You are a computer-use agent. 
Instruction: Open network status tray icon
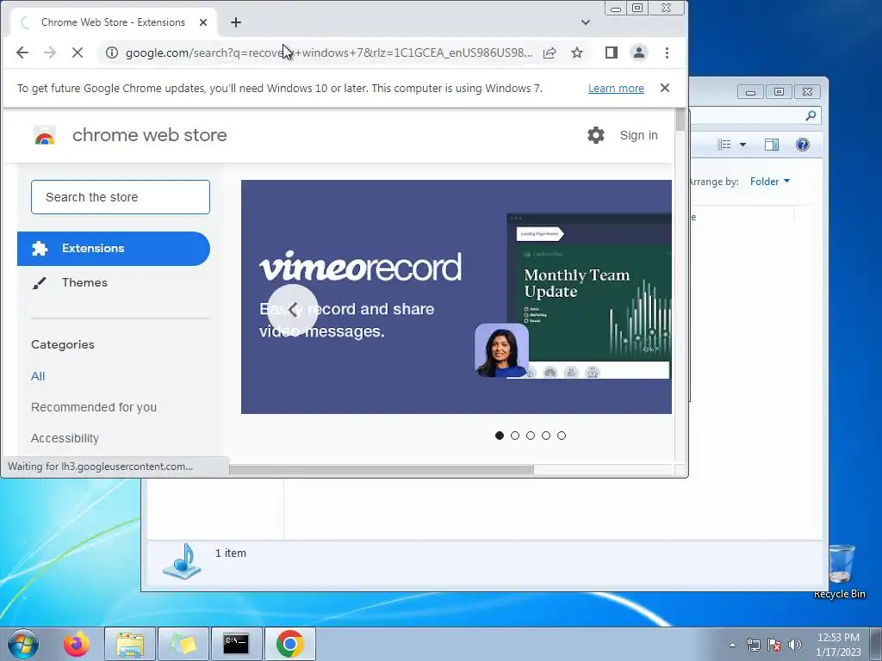(753, 645)
